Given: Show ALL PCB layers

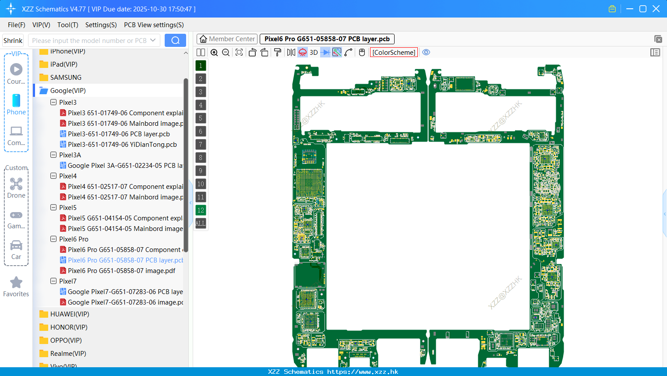Looking at the screenshot, I should (201, 223).
